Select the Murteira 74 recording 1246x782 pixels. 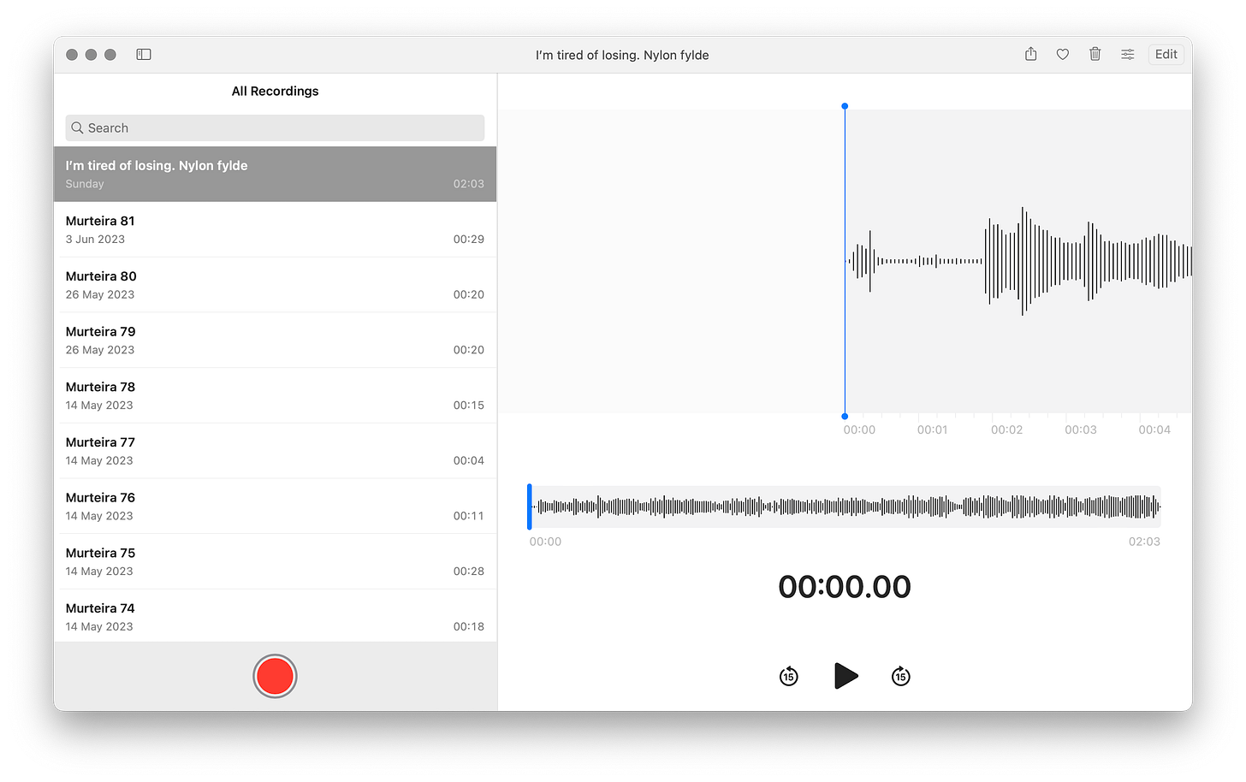point(275,616)
